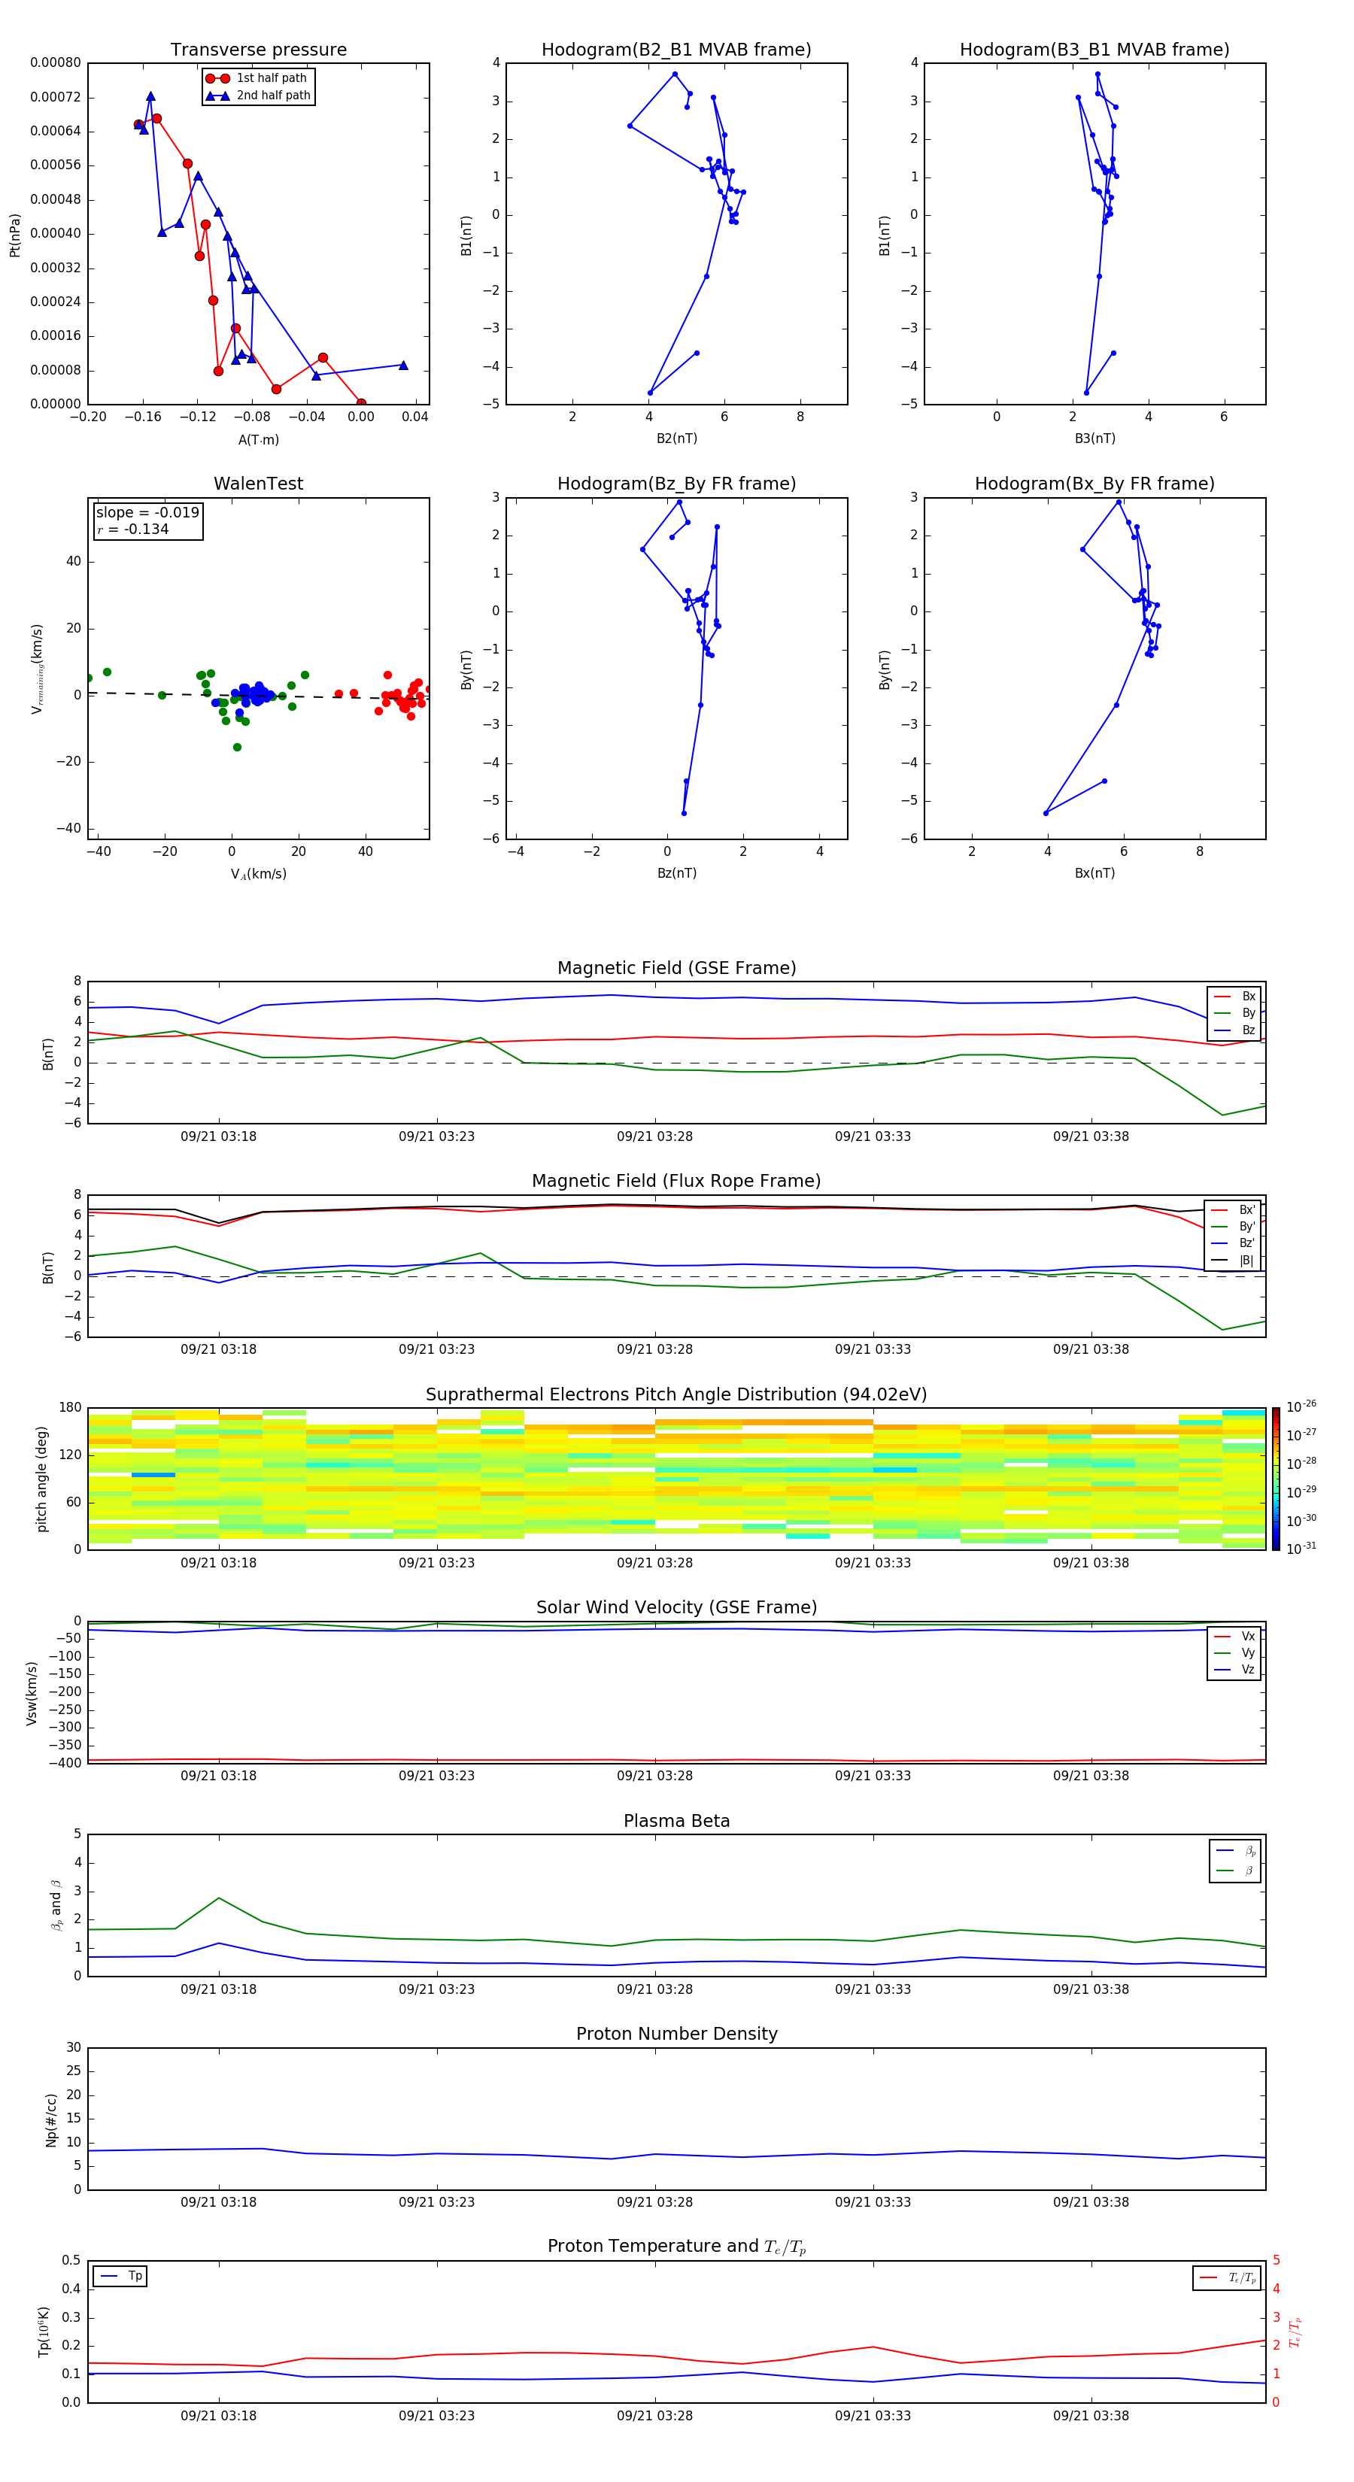Click the 'B3(nT)' x-axis label
Image resolution: width=1354 pixels, height=2482 pixels.
1094,438
